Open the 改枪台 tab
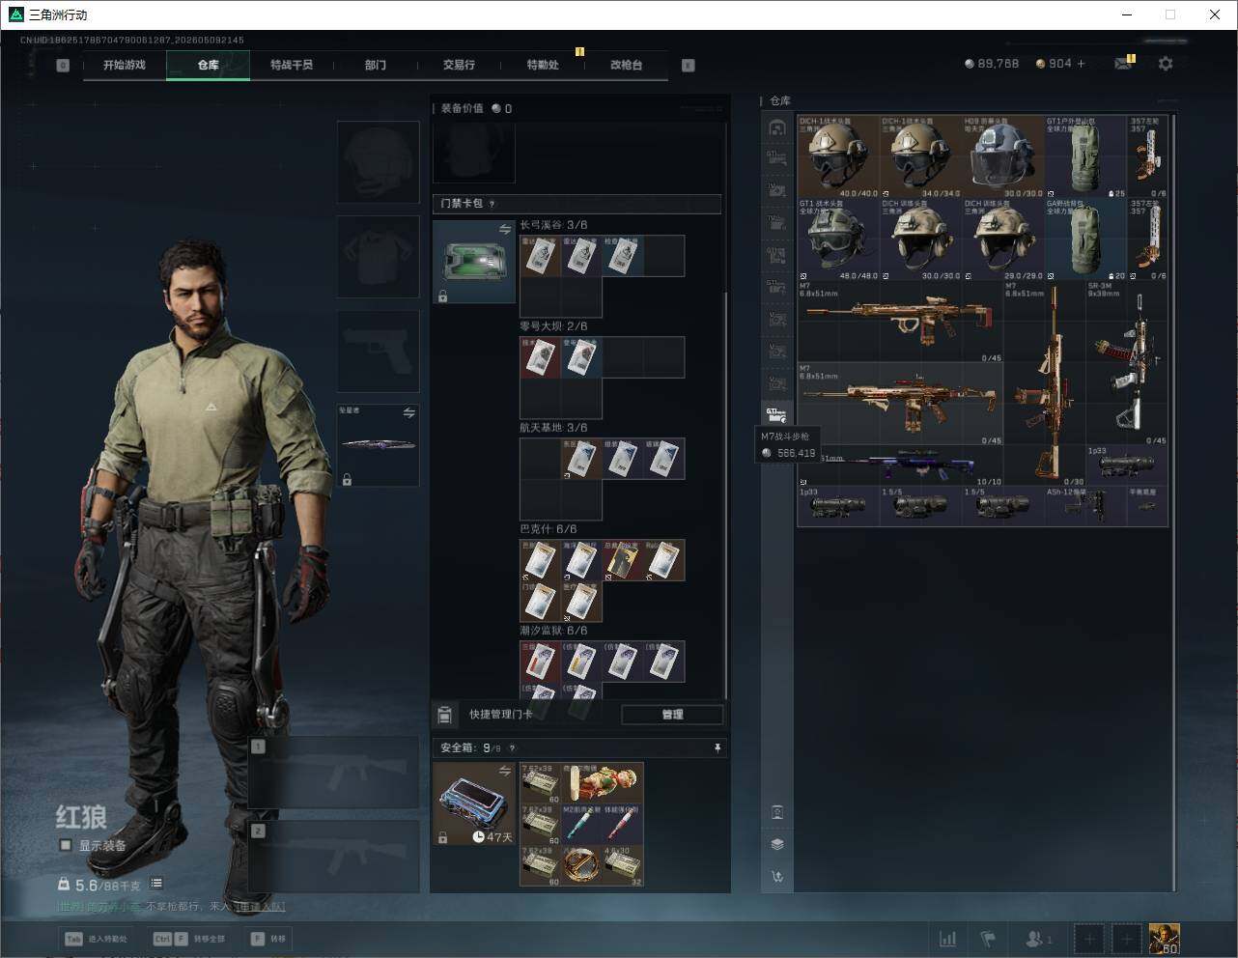This screenshot has width=1238, height=958. [626, 65]
